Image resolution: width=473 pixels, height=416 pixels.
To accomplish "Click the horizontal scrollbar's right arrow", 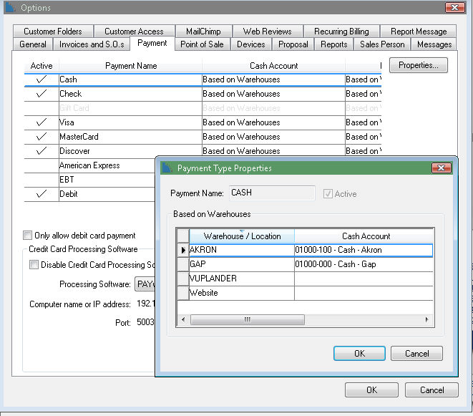I will click(427, 320).
